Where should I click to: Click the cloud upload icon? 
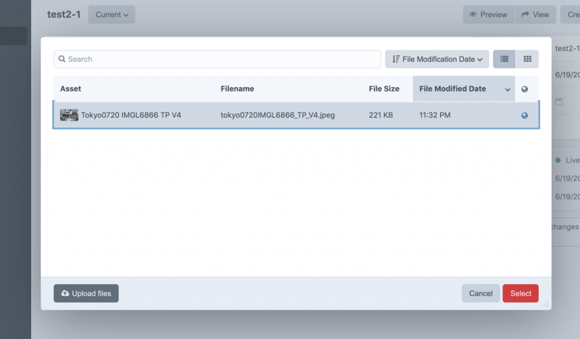pyautogui.click(x=65, y=293)
